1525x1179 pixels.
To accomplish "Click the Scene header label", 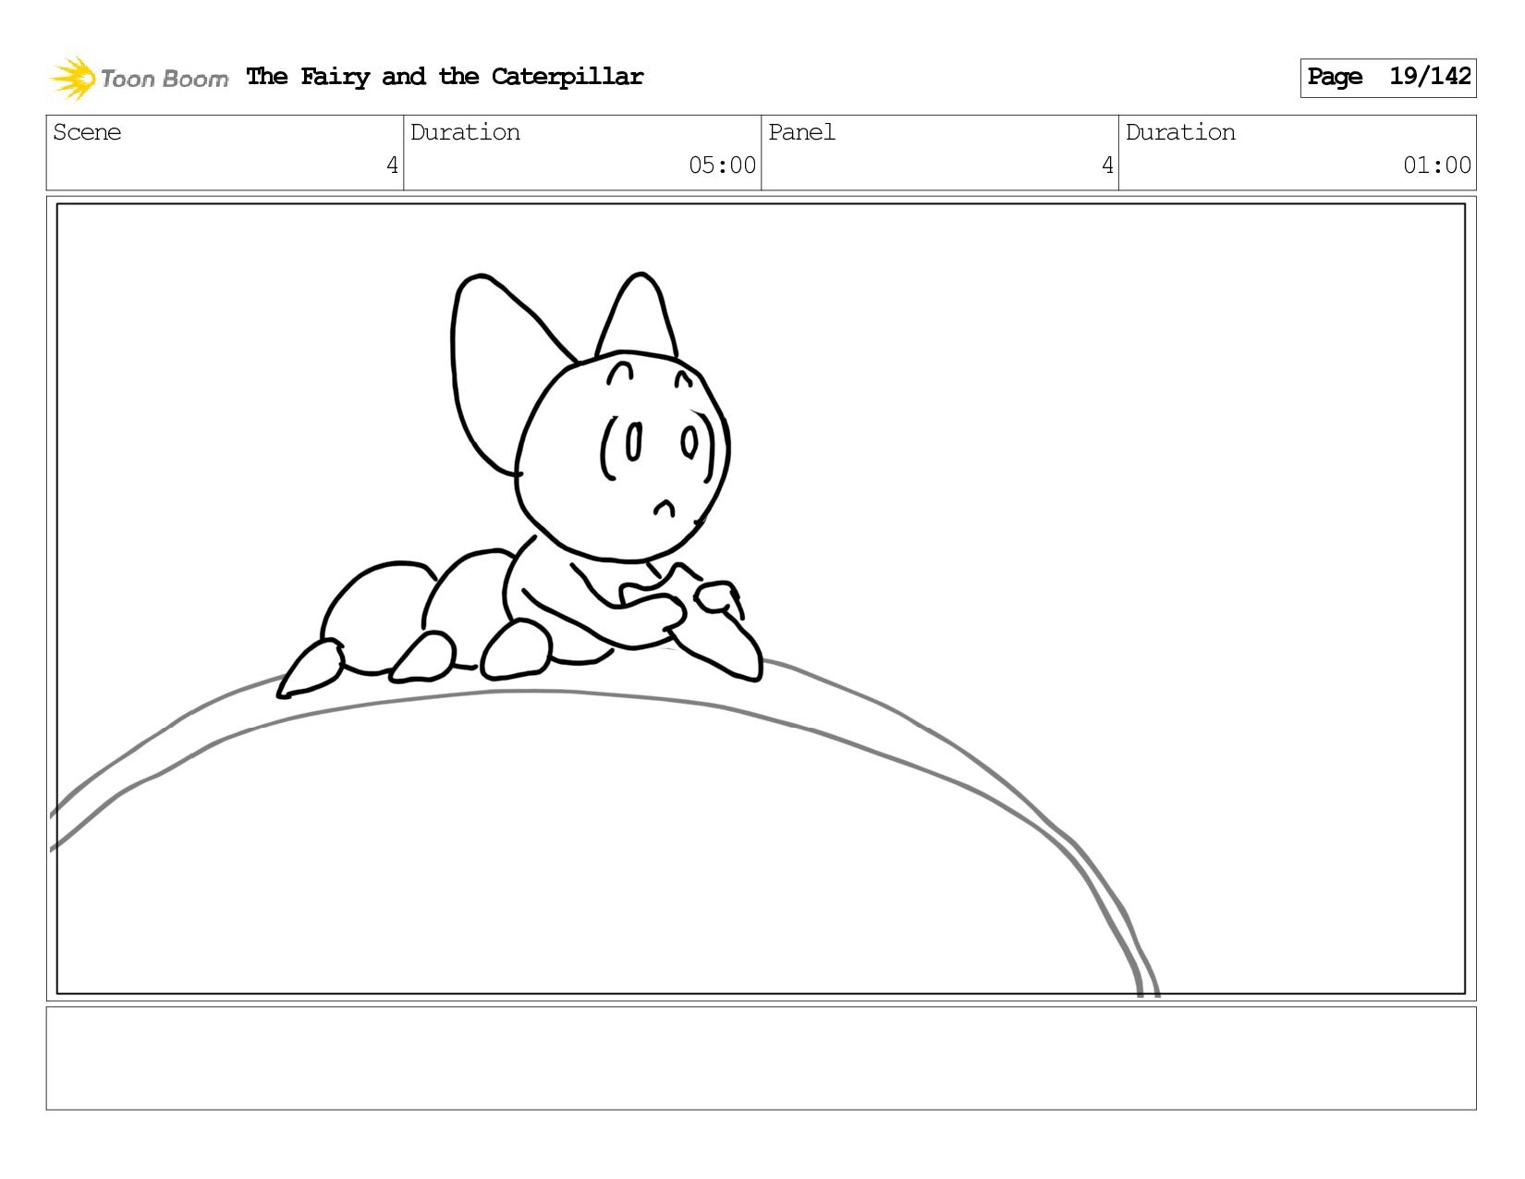I will (x=87, y=132).
